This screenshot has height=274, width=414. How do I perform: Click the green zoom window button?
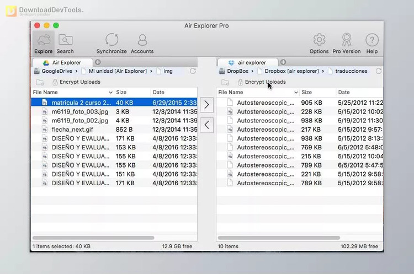[x=56, y=25]
